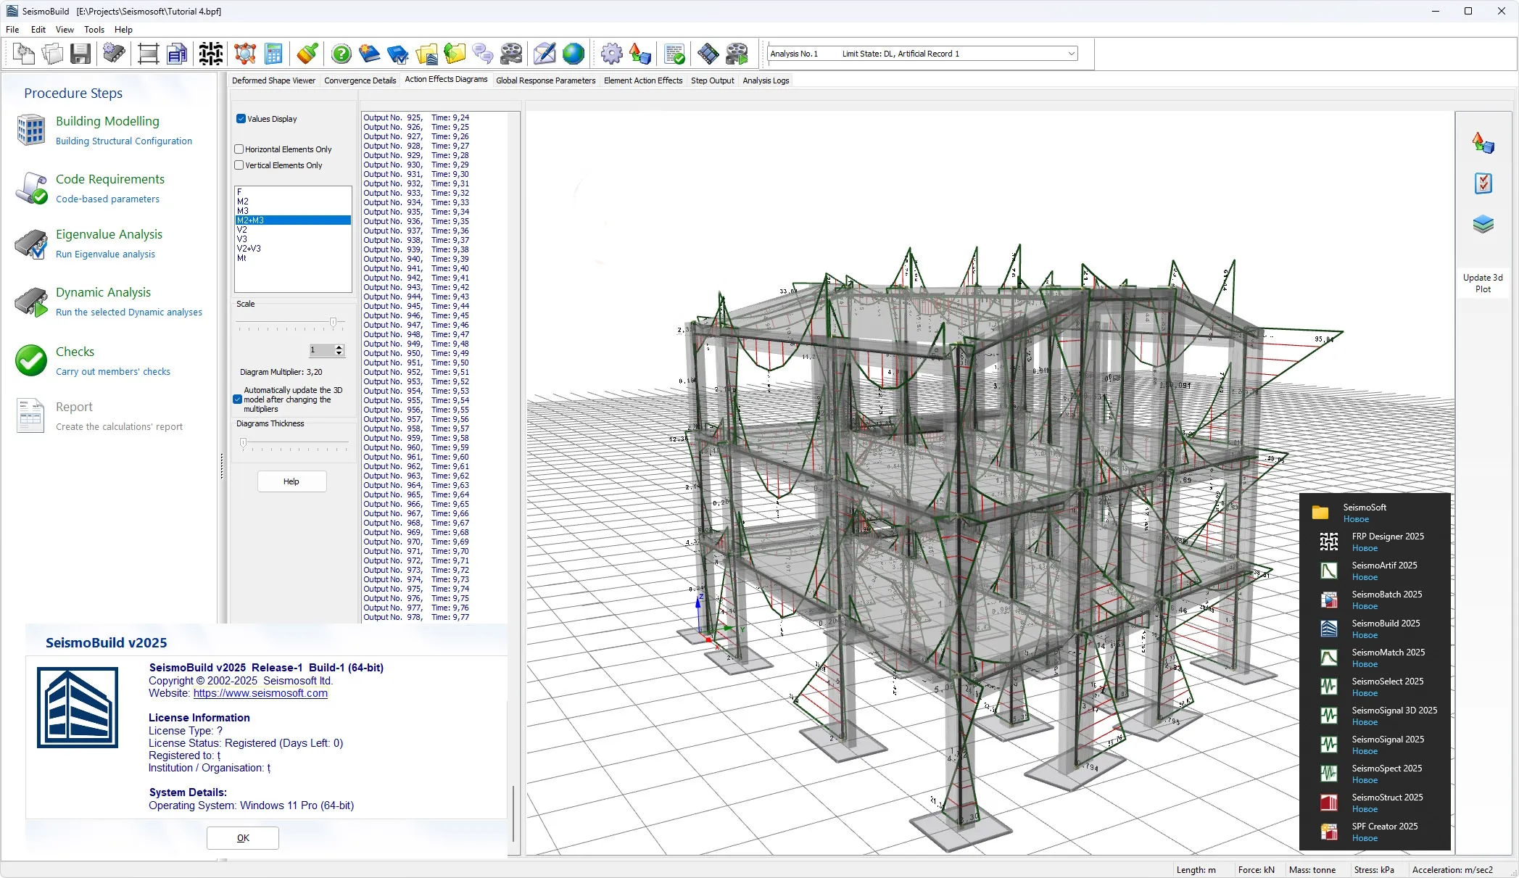Click OK in the About dialog
Image resolution: width=1519 pixels, height=878 pixels.
click(243, 838)
